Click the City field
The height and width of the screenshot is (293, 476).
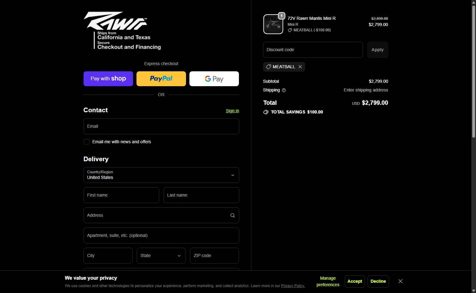tap(108, 255)
